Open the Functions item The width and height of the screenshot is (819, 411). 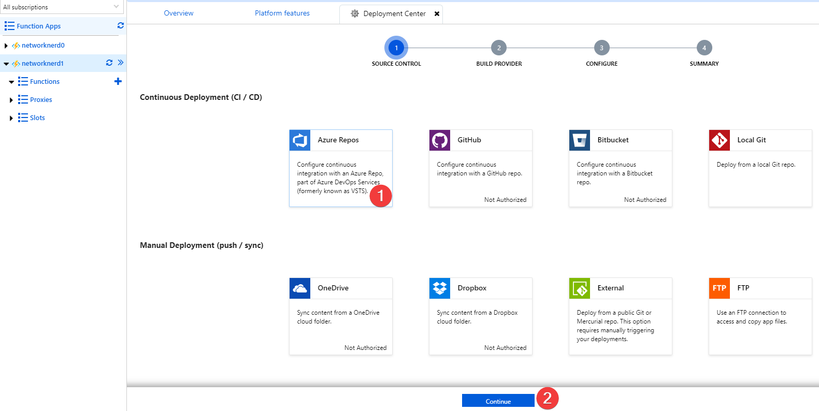[x=45, y=82]
